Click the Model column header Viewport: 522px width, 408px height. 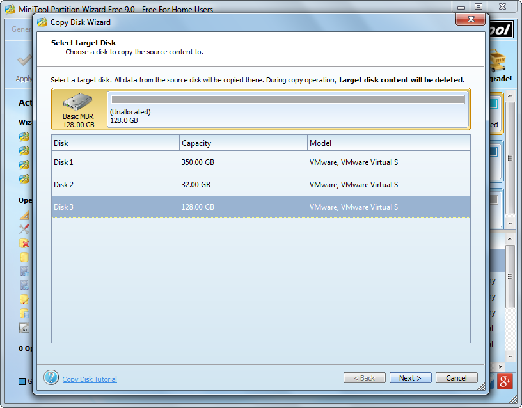(x=388, y=143)
